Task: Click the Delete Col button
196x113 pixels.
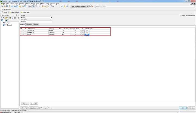Action: (x=34, y=104)
